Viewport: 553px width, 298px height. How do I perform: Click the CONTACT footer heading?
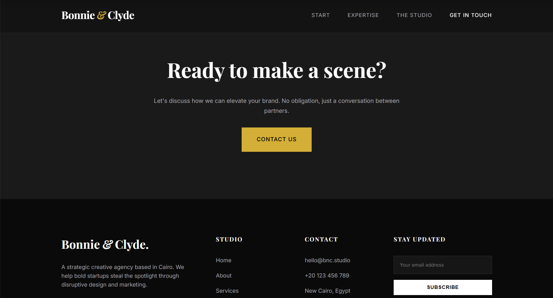321,239
